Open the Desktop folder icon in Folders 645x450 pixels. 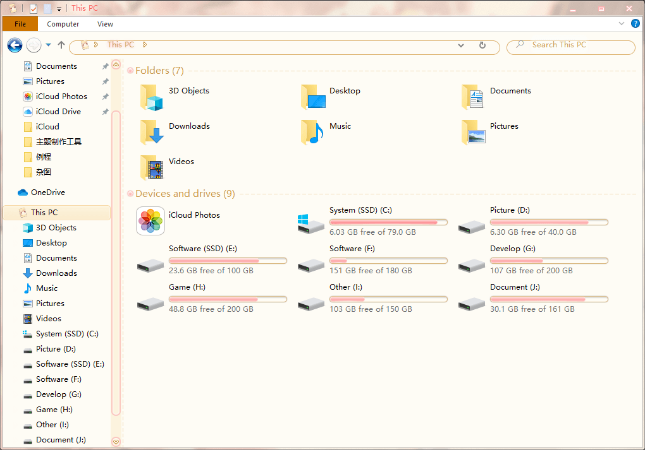click(x=313, y=97)
